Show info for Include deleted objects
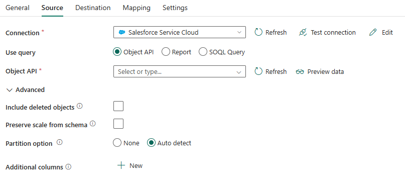Image resolution: width=405 pixels, height=183 pixels. [80, 106]
